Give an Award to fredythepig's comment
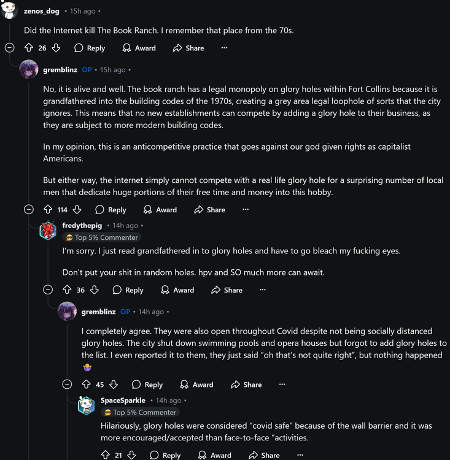Screen dimensions: 450x460 point(177,290)
